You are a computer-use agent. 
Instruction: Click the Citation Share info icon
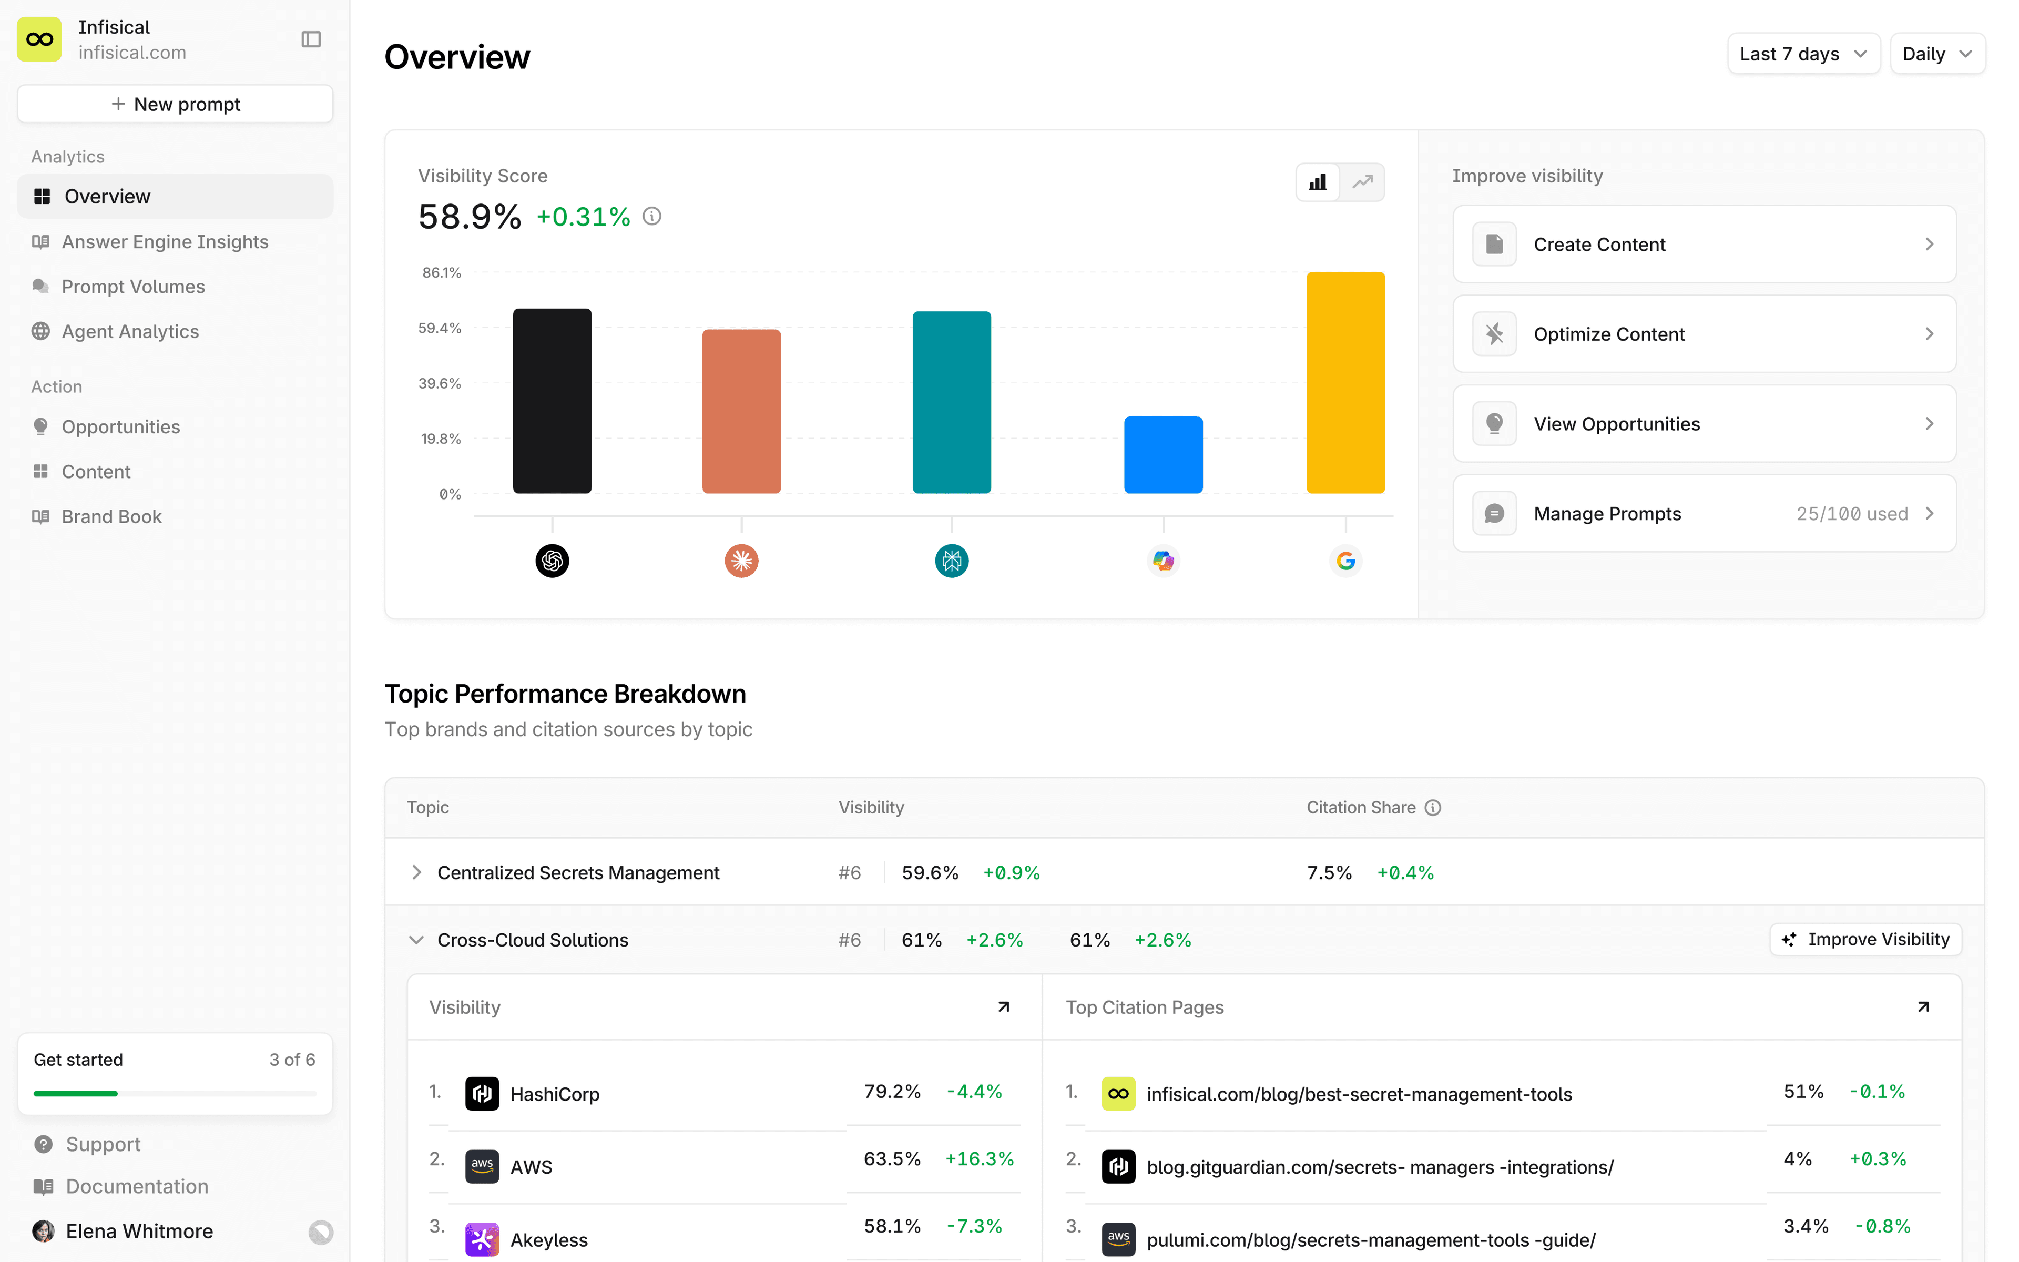(x=1432, y=807)
